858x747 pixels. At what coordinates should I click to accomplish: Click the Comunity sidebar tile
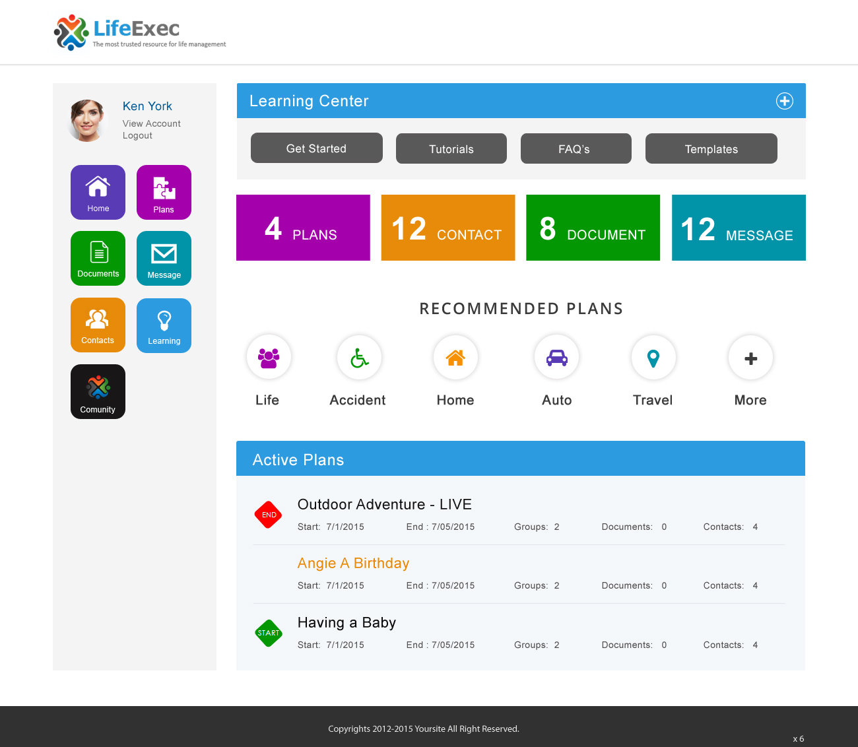tap(98, 391)
